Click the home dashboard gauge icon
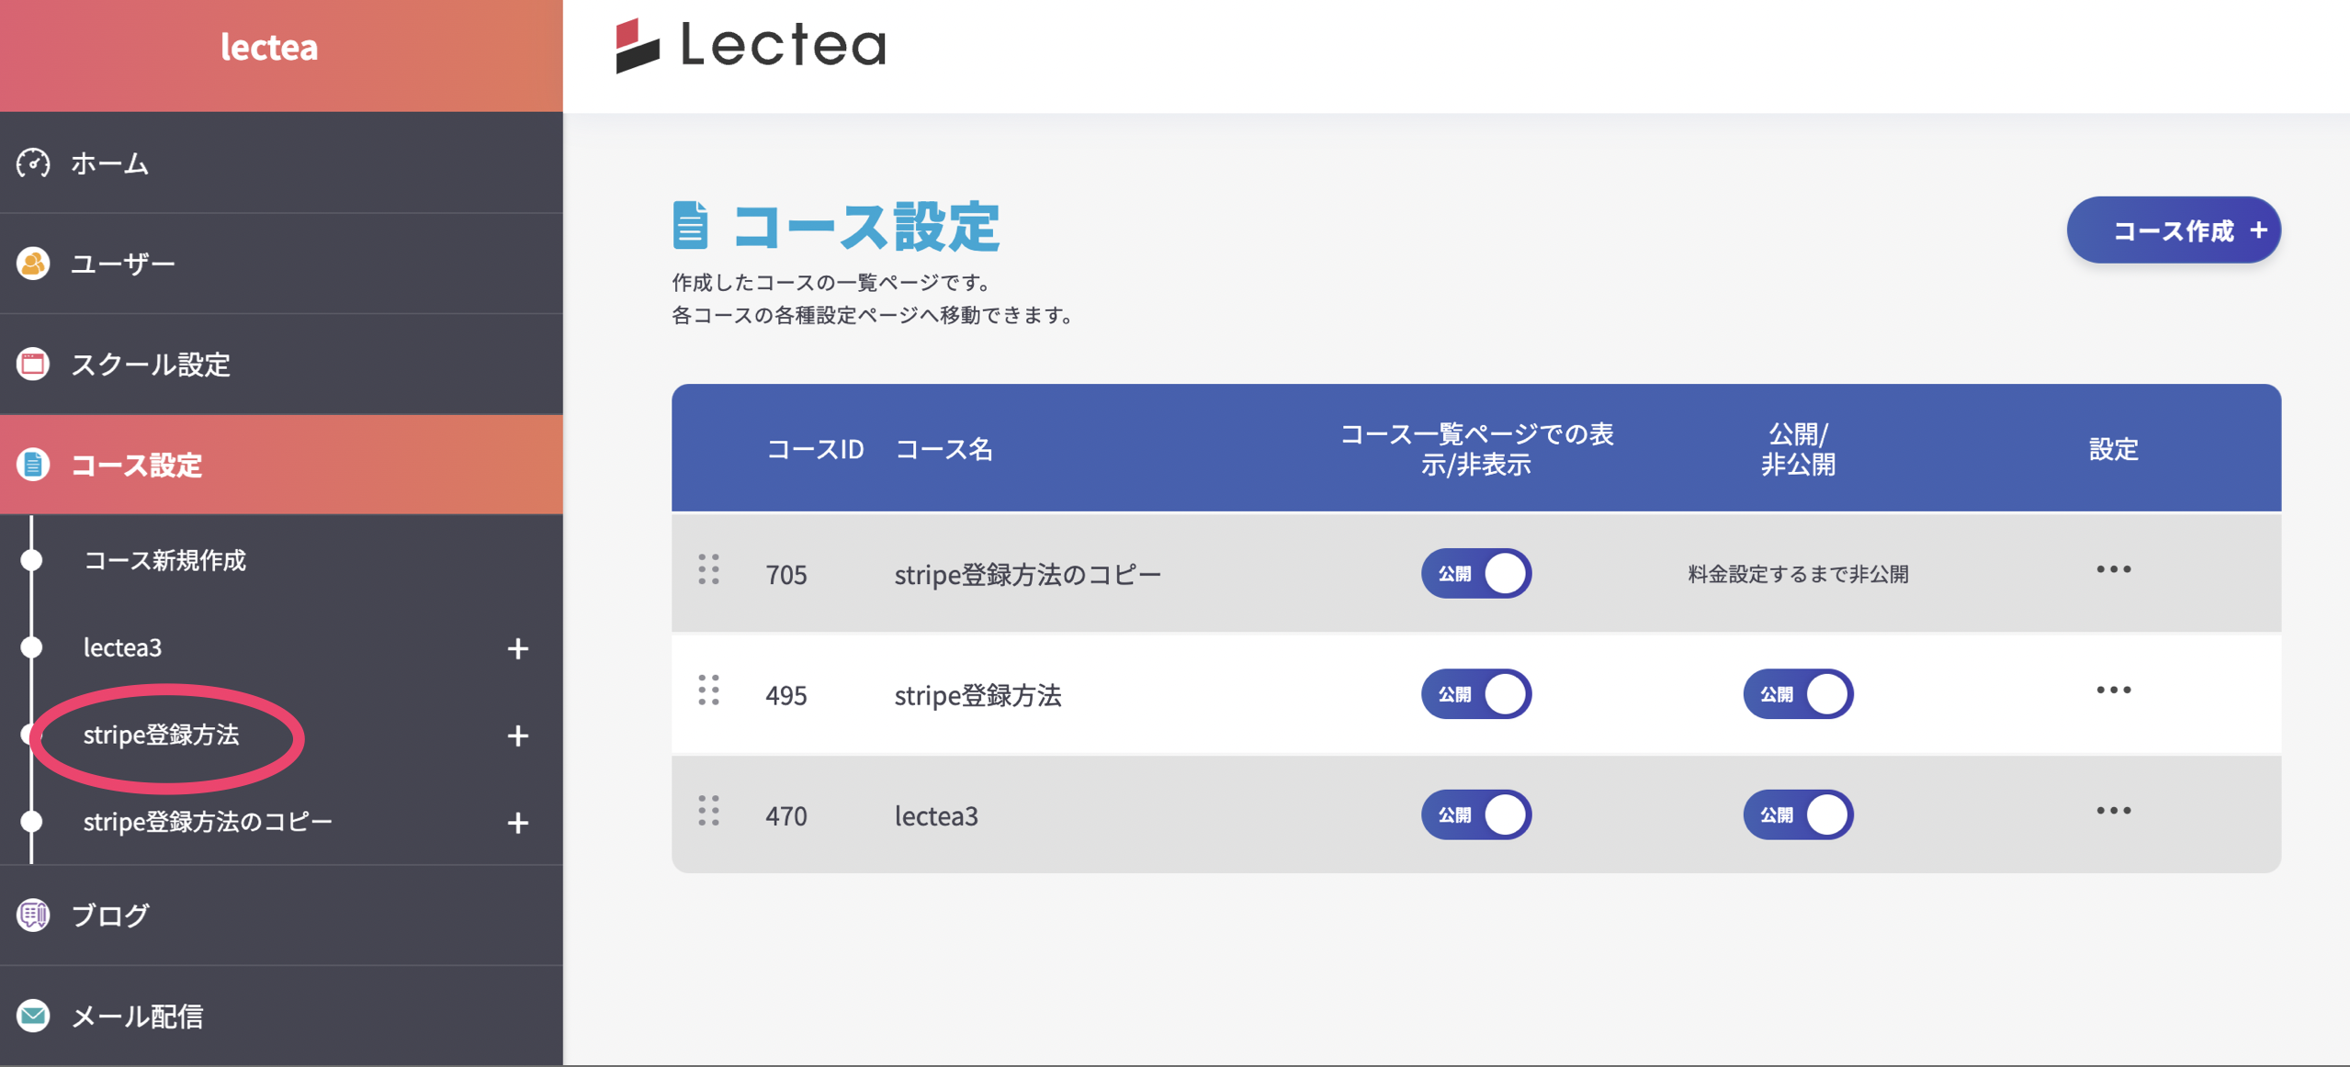Screen dimensions: 2350x1067 pyautogui.click(x=33, y=163)
